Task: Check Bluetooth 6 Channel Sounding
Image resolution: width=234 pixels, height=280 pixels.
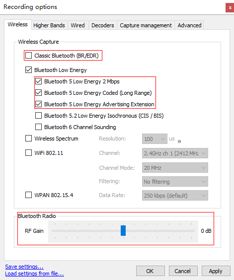Action: coord(38,127)
